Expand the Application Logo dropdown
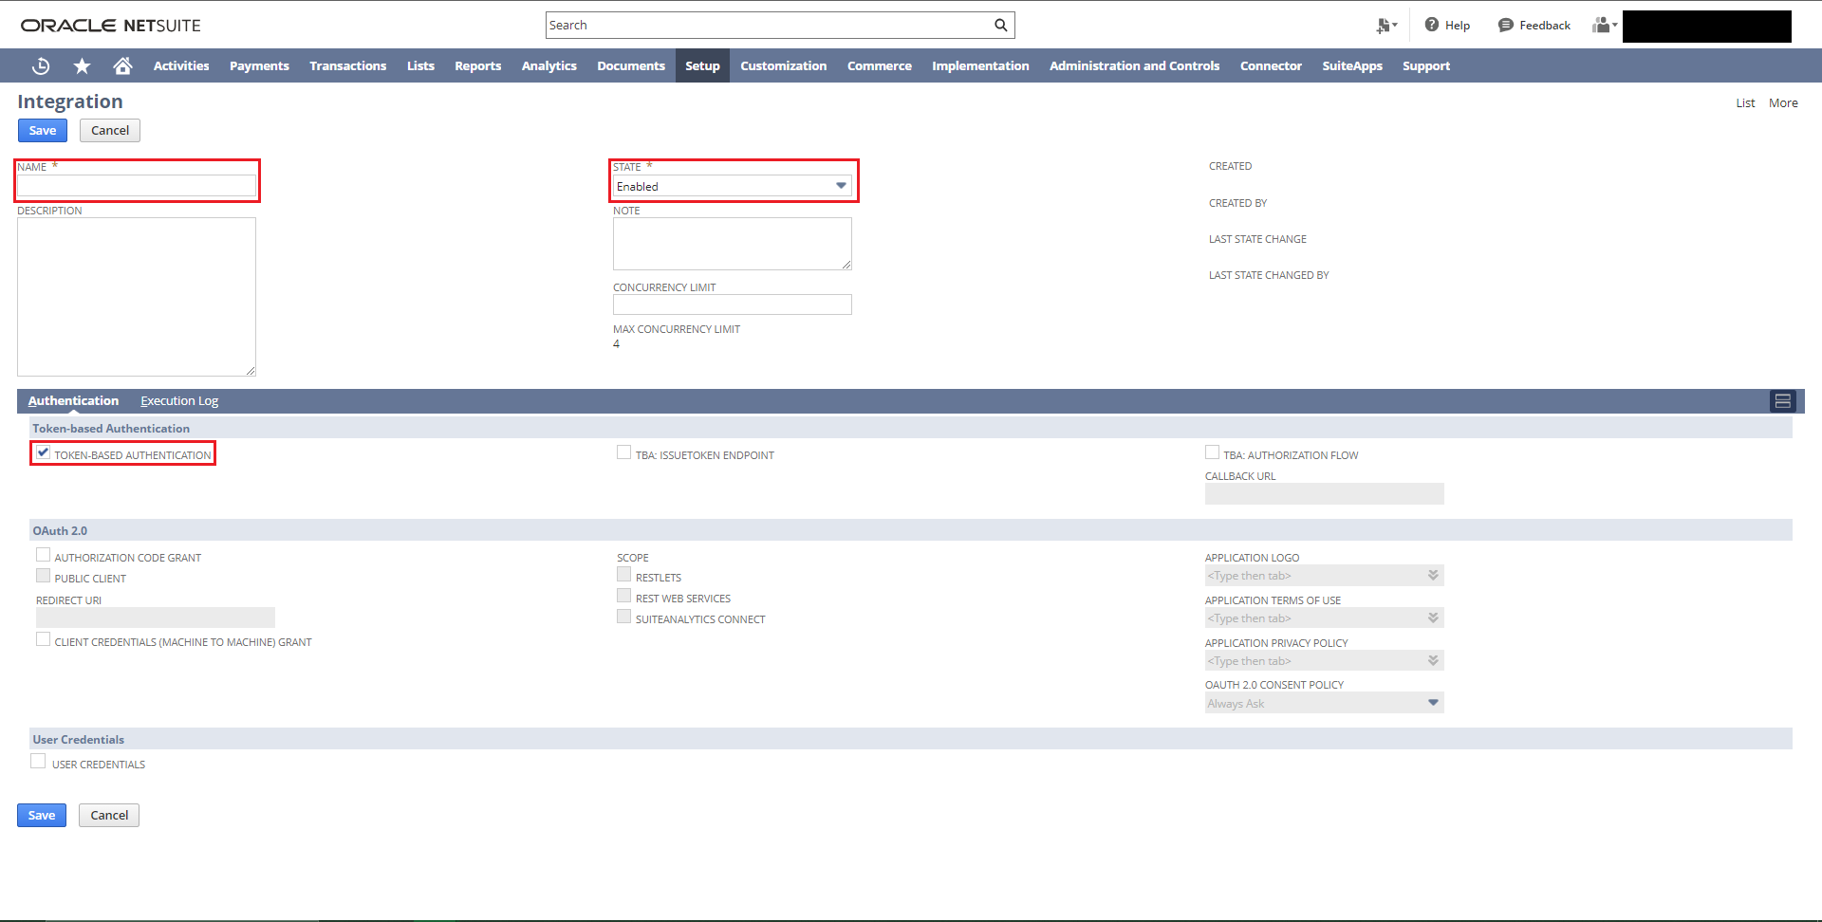This screenshot has height=922, width=1822. coord(1433,575)
